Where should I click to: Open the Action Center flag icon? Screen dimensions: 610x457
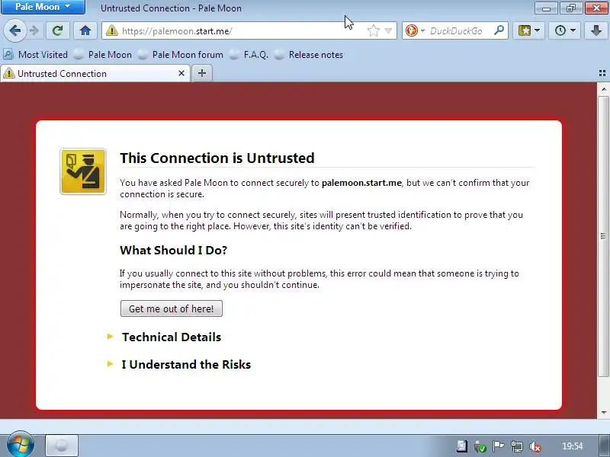499,446
